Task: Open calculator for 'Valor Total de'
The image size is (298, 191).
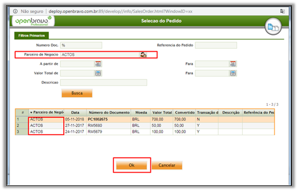Action: click(x=98, y=73)
